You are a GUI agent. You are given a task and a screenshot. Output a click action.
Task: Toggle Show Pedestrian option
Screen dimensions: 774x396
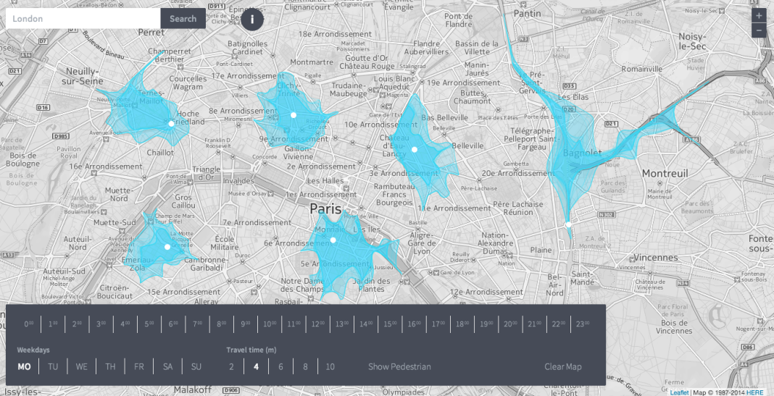pos(399,366)
